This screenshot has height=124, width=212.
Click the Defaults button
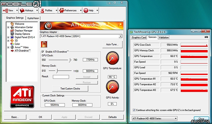click(113, 117)
